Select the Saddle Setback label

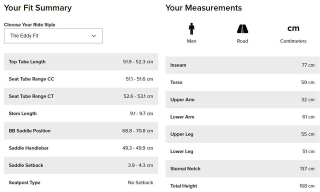pyautogui.click(x=26, y=165)
